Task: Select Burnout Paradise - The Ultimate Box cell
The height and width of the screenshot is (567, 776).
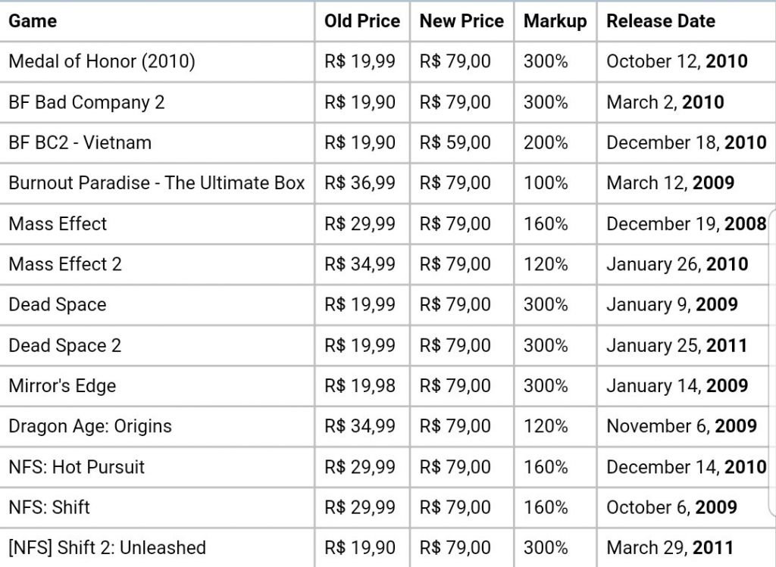Action: pos(157,183)
